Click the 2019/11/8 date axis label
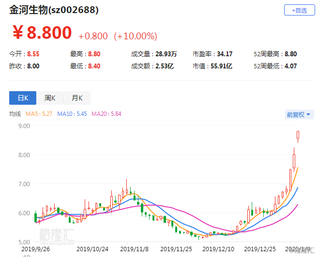The width and height of the screenshot is (318, 257). click(134, 249)
